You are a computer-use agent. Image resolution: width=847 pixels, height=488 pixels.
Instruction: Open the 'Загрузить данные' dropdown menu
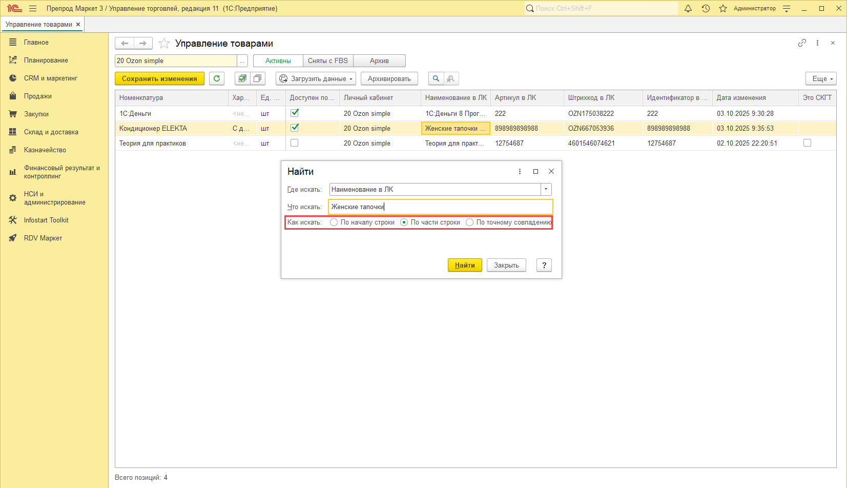pos(316,78)
